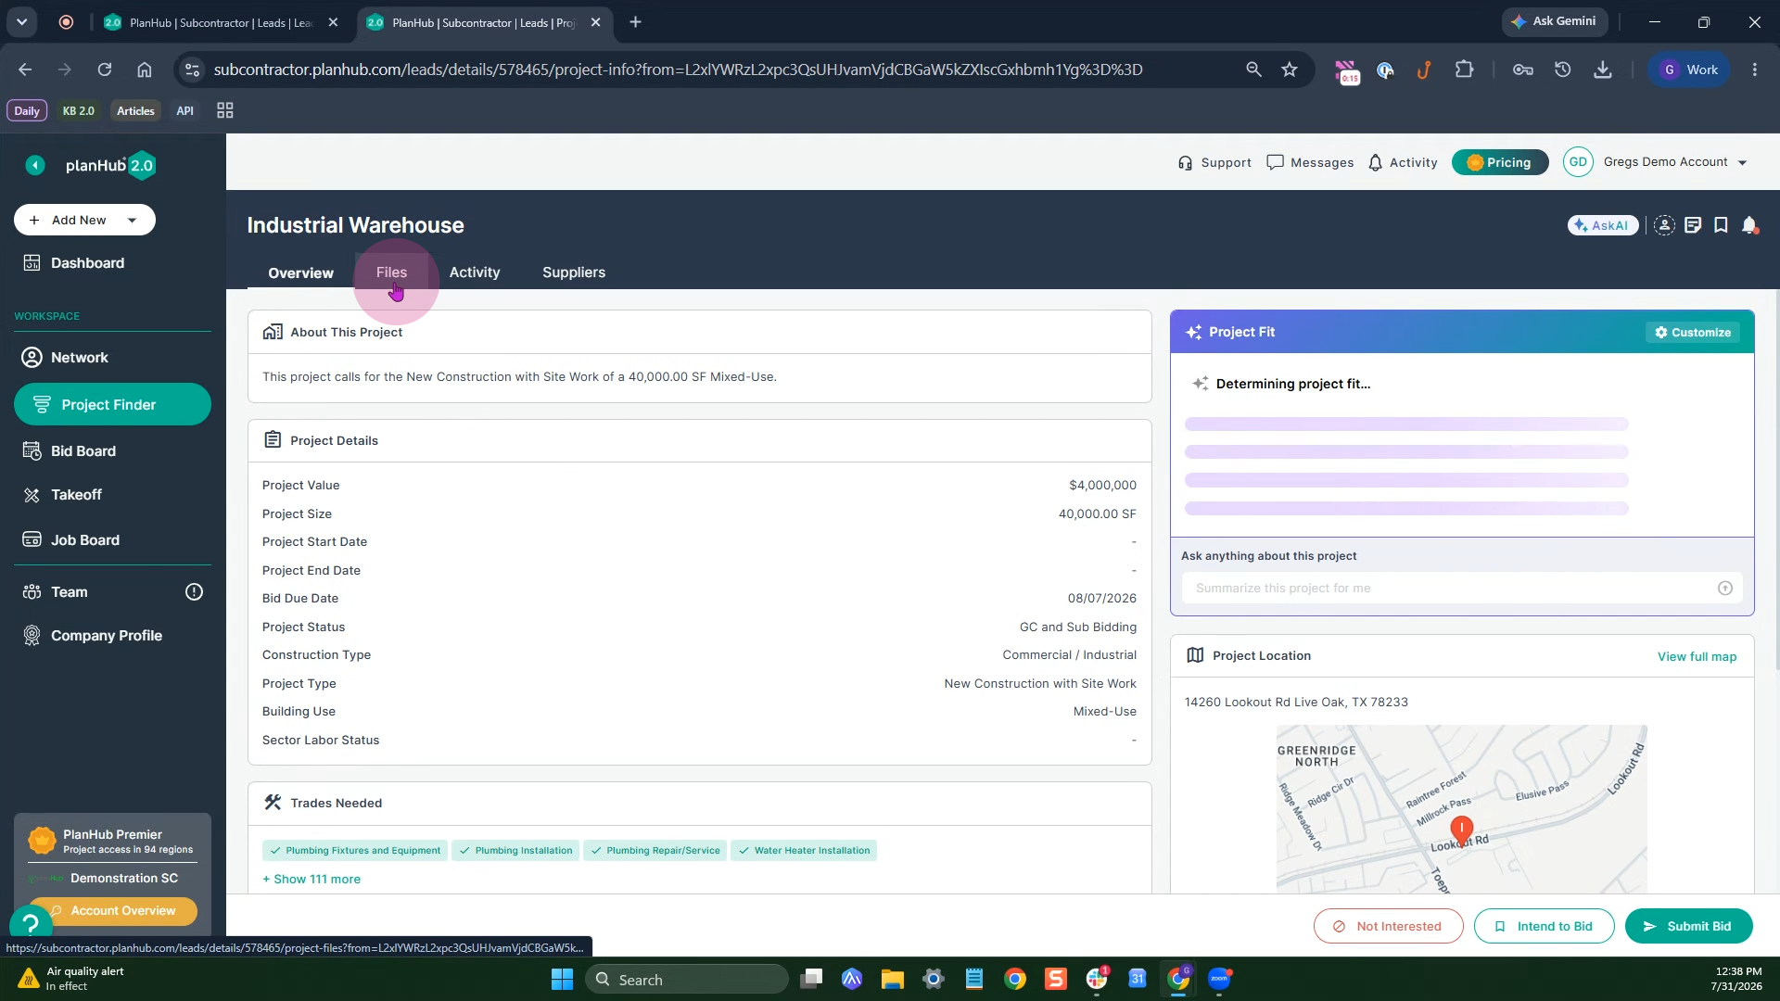The height and width of the screenshot is (1001, 1780).
Task: Open the Chrome downloads icon
Action: [1603, 70]
